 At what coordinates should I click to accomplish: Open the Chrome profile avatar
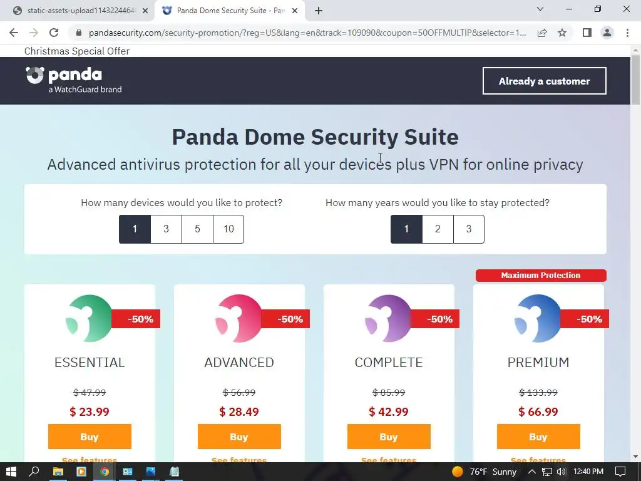607,33
